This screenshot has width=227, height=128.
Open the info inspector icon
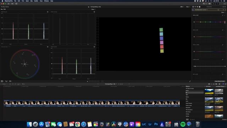click(200, 7)
